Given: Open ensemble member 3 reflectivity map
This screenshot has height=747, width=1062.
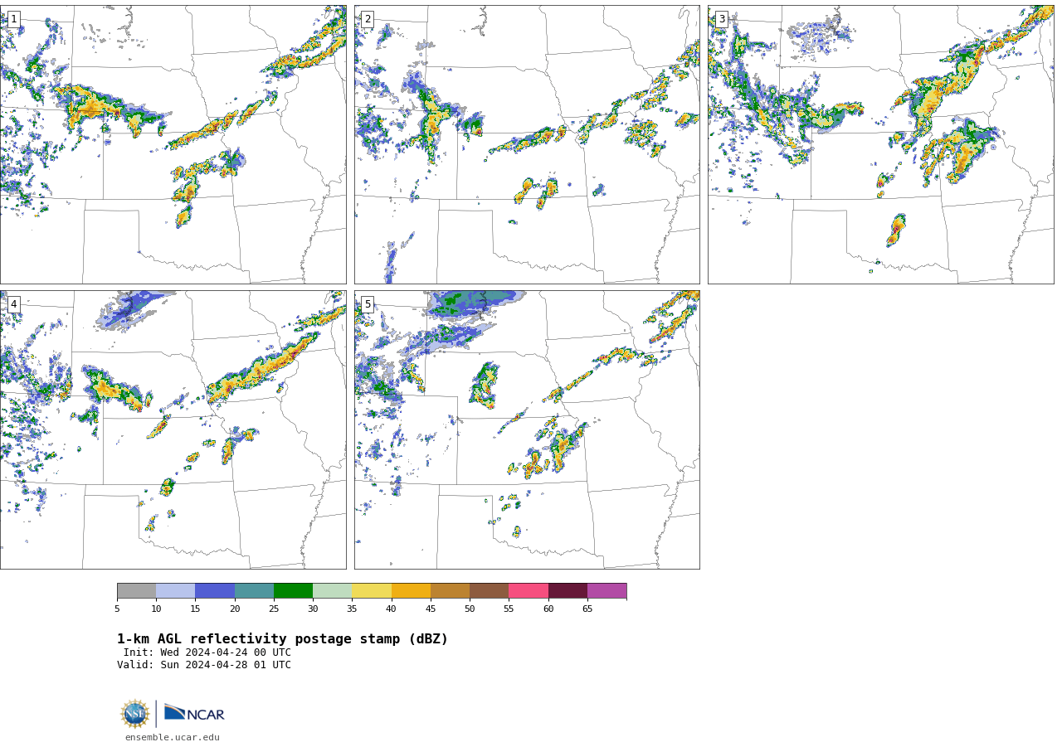Looking at the screenshot, I should click(880, 144).
